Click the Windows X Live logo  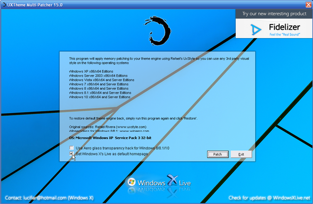(159, 182)
